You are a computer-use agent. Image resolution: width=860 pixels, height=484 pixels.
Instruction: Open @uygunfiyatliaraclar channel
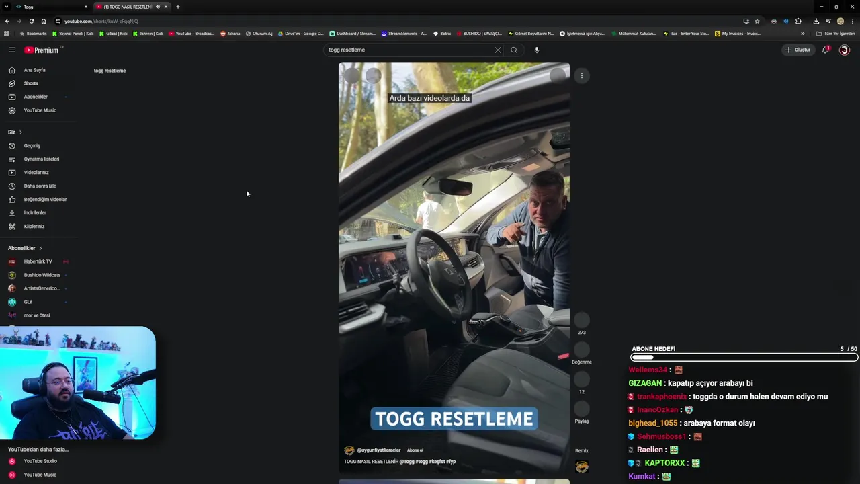coord(379,450)
